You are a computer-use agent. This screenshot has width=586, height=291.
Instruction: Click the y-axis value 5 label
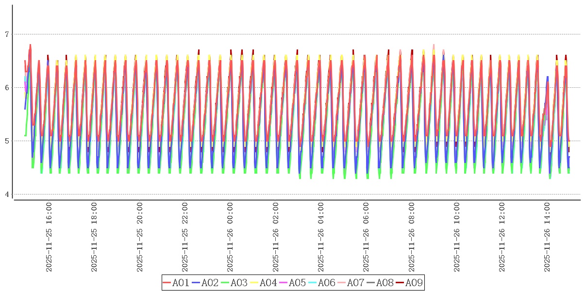coord(6,141)
